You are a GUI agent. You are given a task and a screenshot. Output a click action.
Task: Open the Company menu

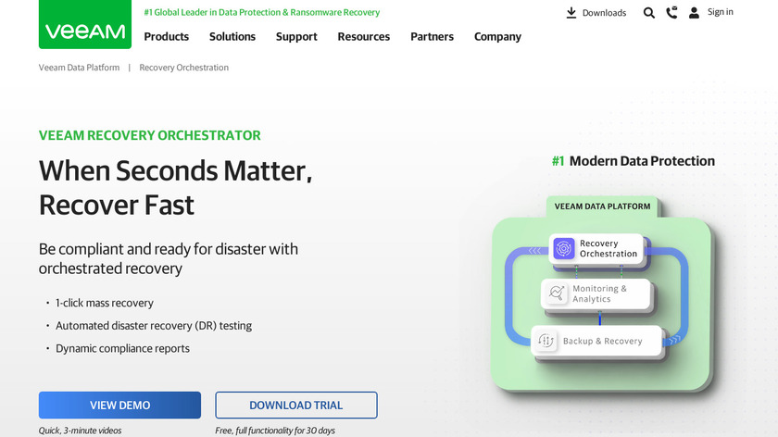(497, 37)
